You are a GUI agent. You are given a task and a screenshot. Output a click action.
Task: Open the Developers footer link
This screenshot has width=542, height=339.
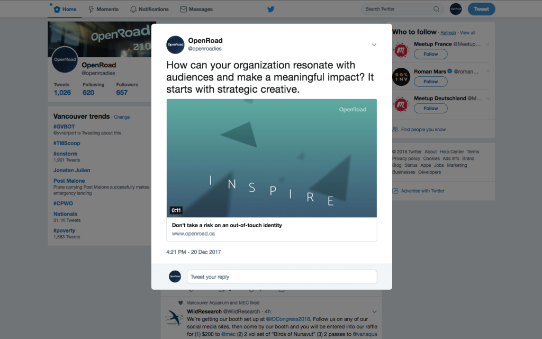pos(429,172)
